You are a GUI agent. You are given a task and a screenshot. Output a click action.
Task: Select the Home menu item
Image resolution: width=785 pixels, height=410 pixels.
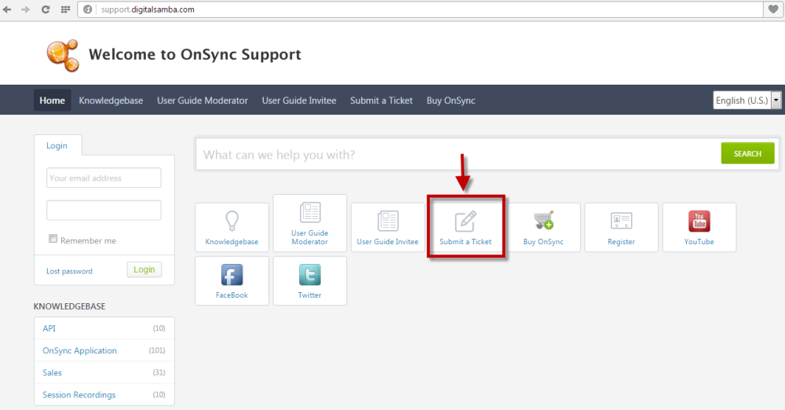click(x=52, y=101)
